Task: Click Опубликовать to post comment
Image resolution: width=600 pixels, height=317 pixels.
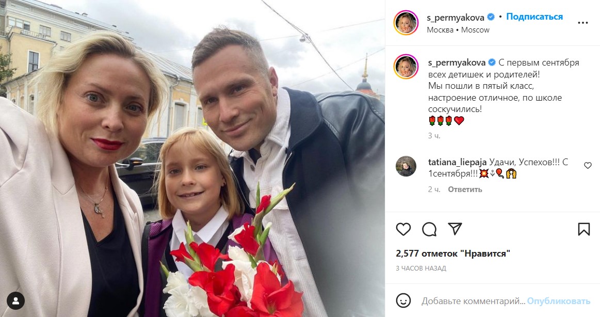Action: coord(559,301)
